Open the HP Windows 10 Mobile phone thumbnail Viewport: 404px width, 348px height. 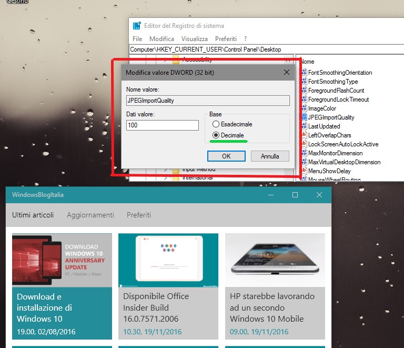coord(275,260)
